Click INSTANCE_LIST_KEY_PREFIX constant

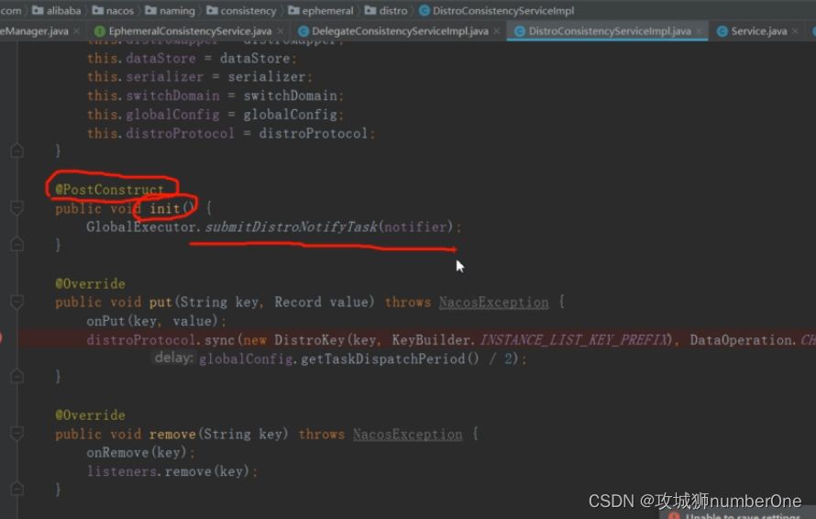click(x=573, y=340)
